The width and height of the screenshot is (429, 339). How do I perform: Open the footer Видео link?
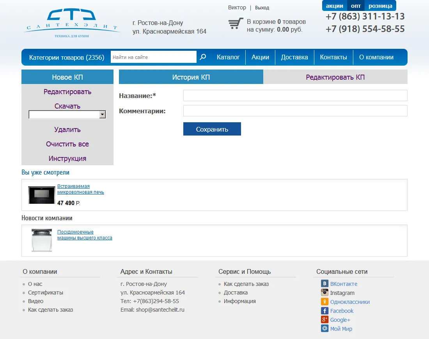(x=35, y=301)
